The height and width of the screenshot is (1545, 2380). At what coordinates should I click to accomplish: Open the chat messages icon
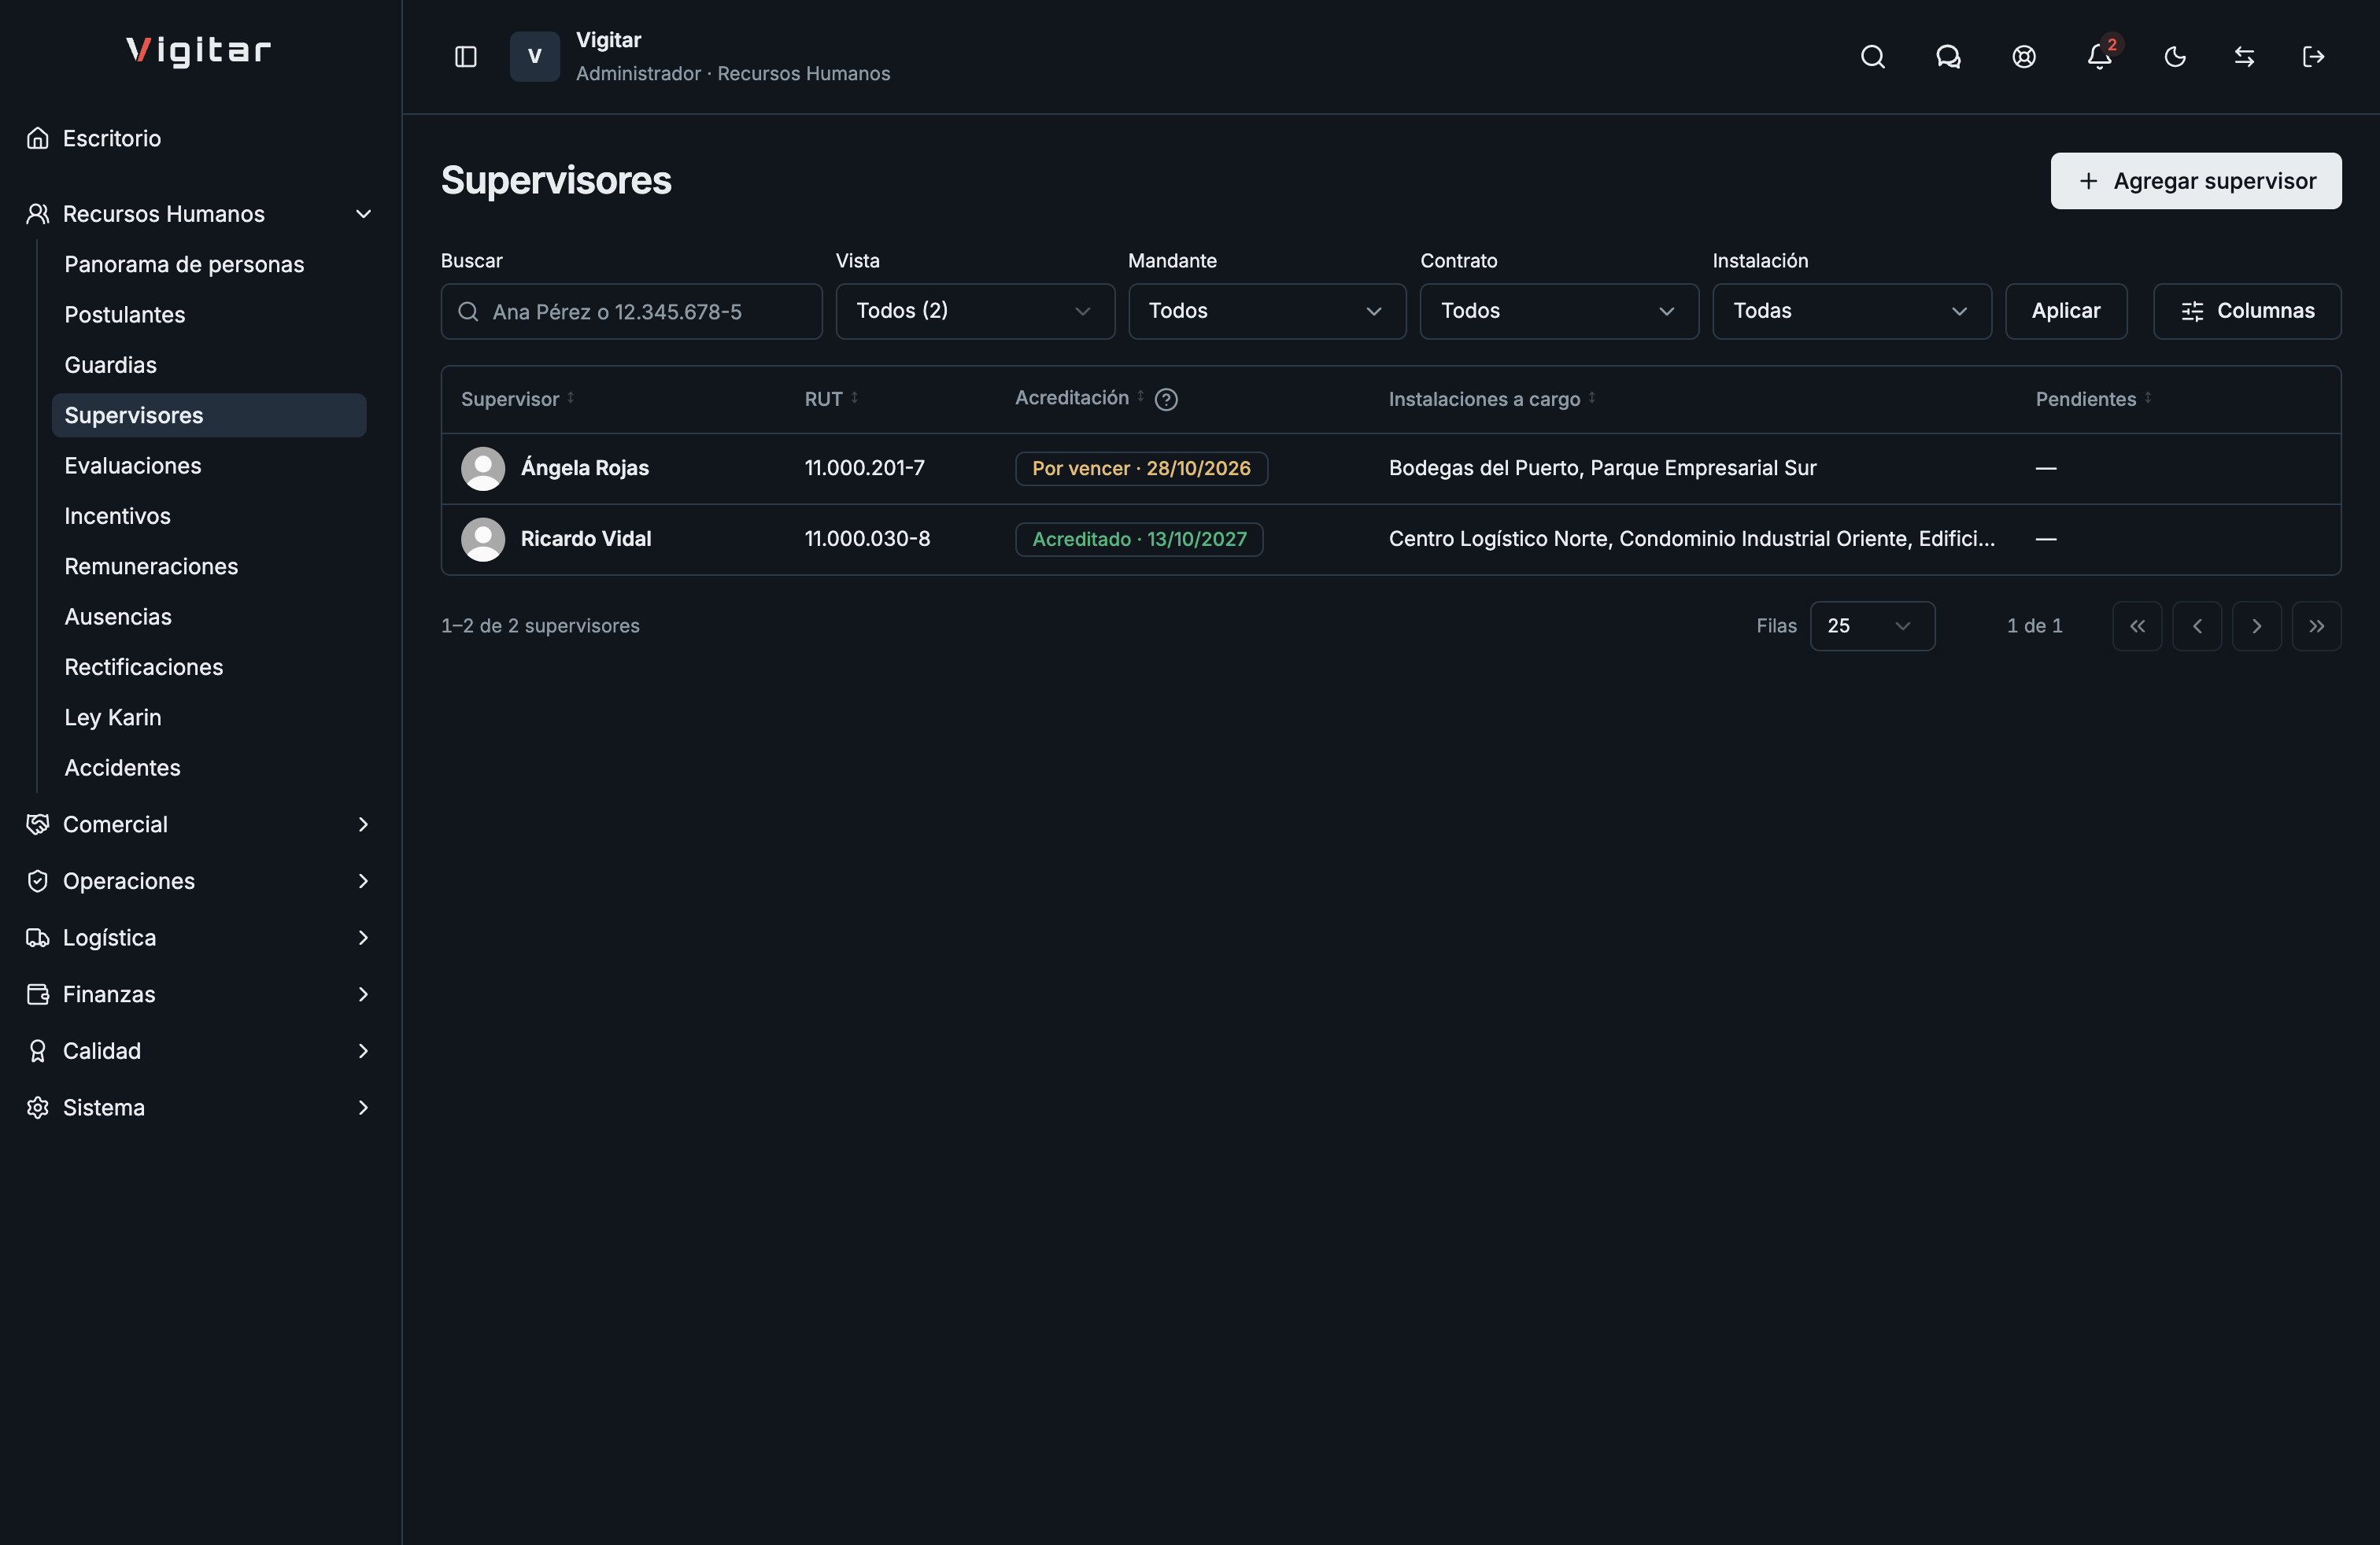pyautogui.click(x=1948, y=57)
